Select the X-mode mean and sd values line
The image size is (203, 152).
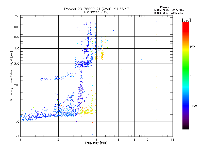tap(169, 12)
